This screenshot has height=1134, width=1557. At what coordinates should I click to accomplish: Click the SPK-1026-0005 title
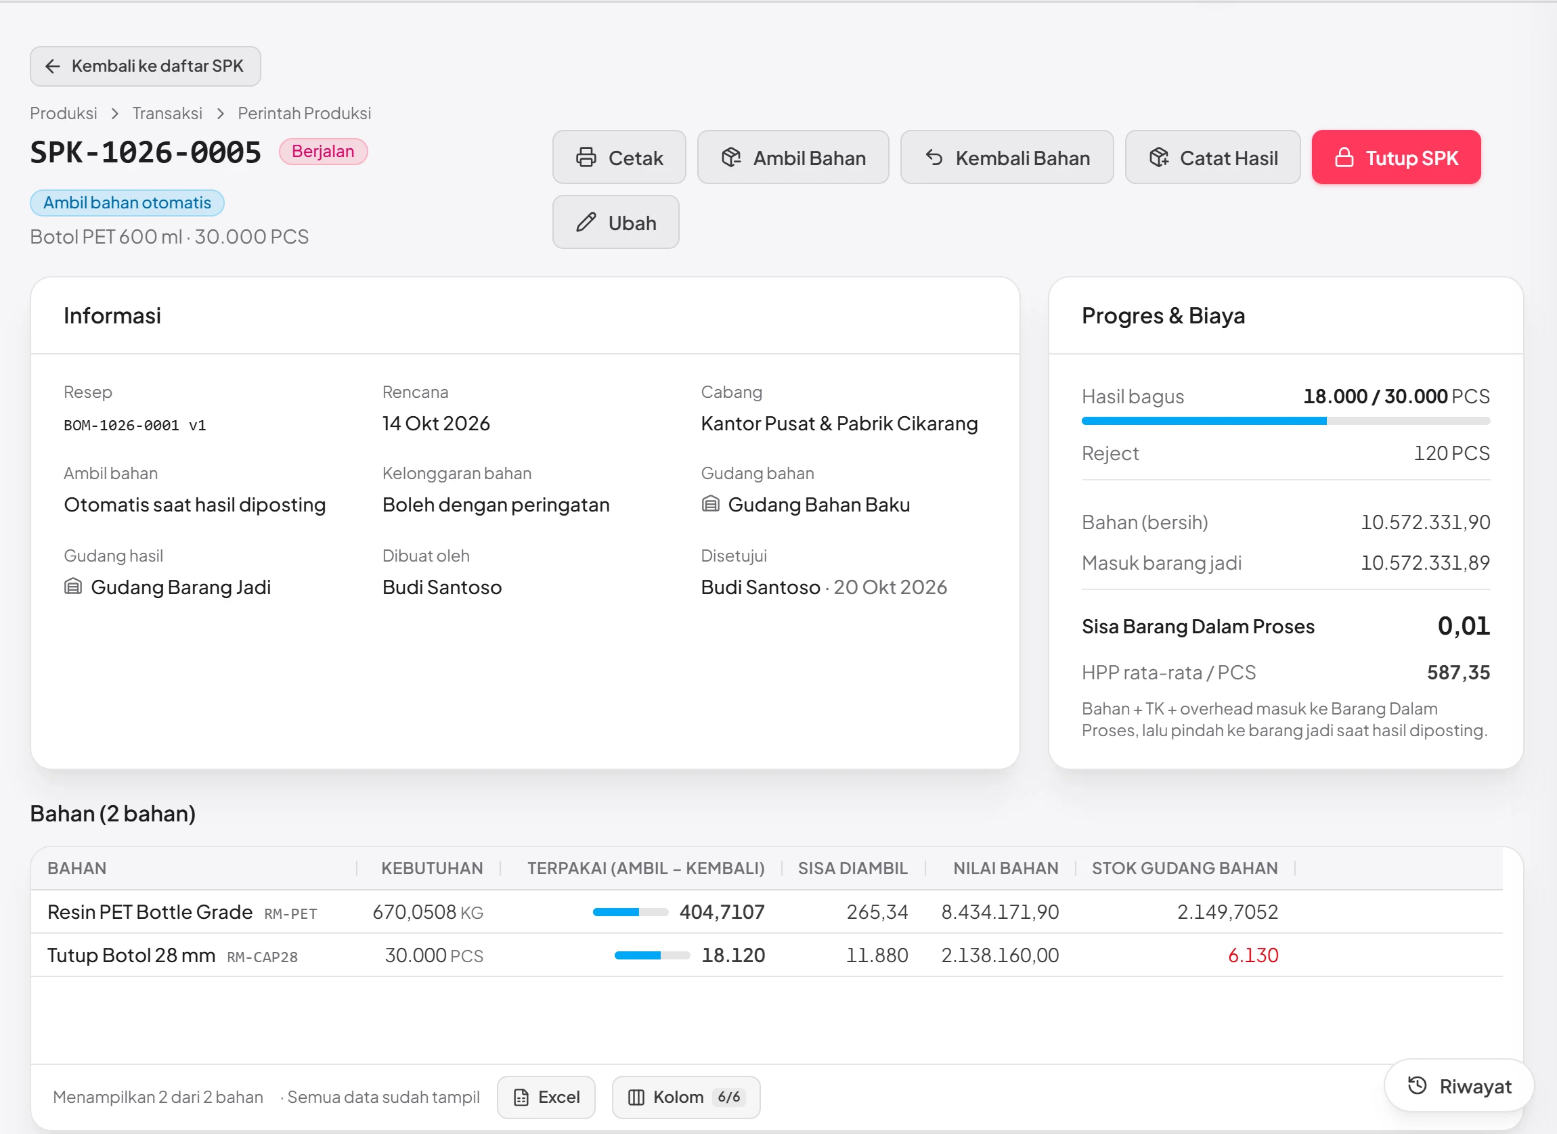(x=146, y=152)
